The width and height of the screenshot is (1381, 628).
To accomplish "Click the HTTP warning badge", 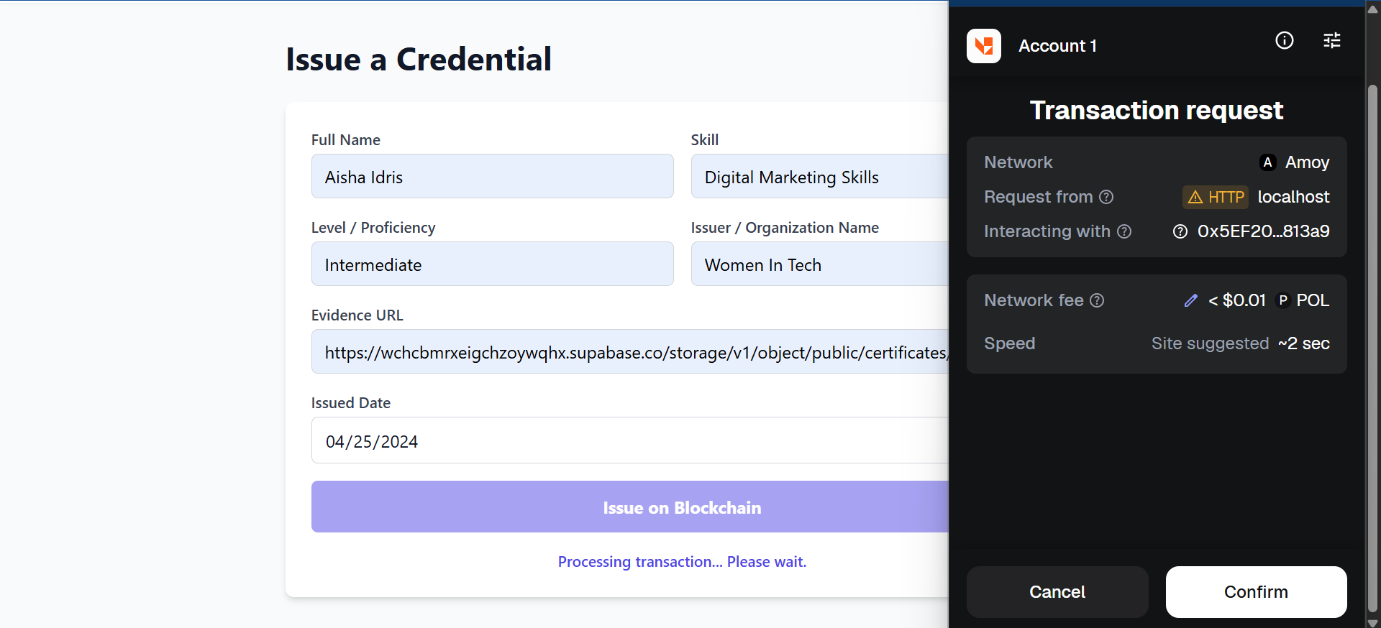I will pyautogui.click(x=1215, y=197).
